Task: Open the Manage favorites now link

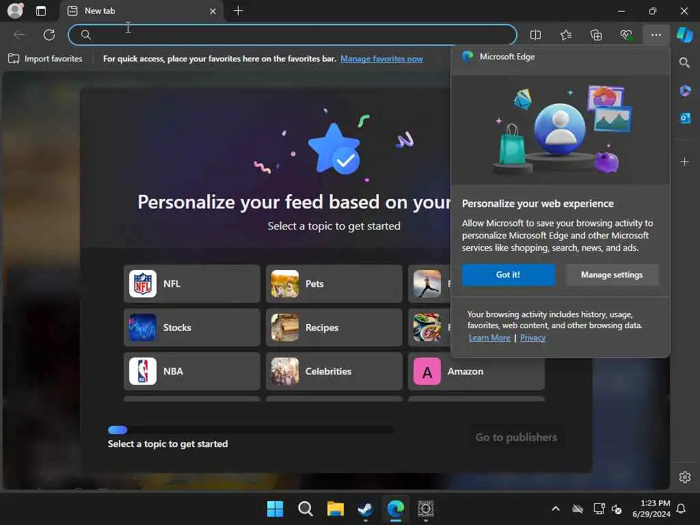Action: pyautogui.click(x=381, y=59)
